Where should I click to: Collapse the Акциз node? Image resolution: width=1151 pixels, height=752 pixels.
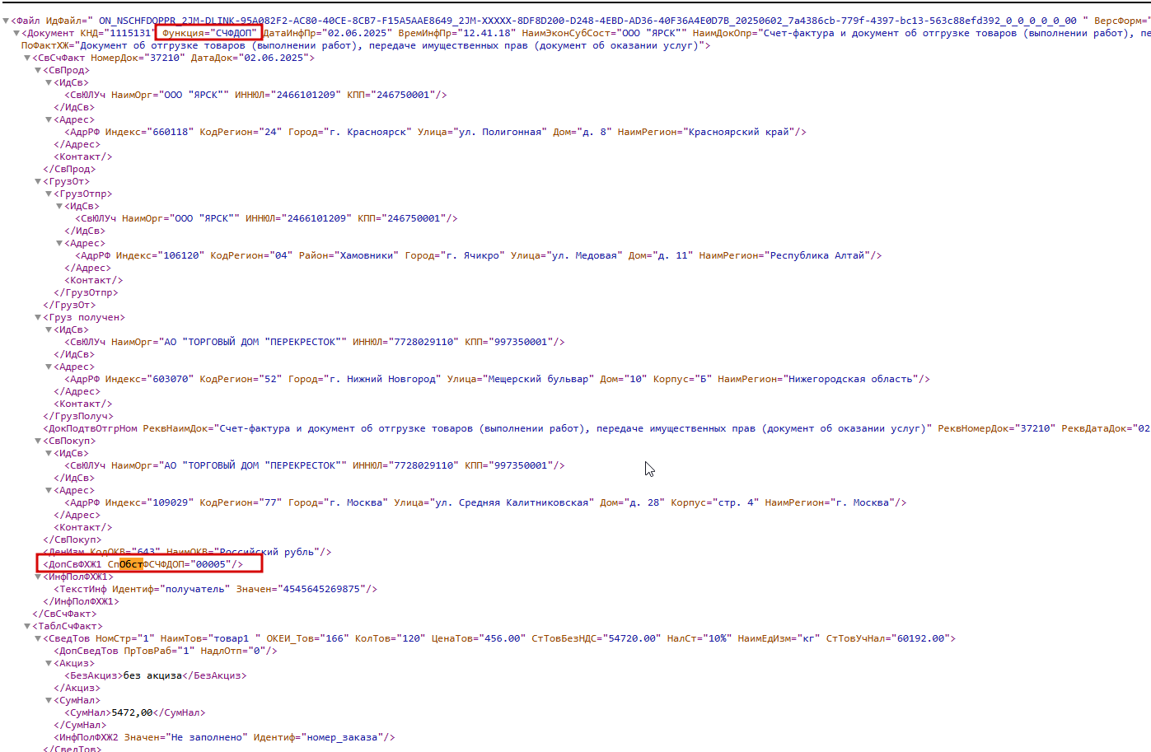(49, 663)
